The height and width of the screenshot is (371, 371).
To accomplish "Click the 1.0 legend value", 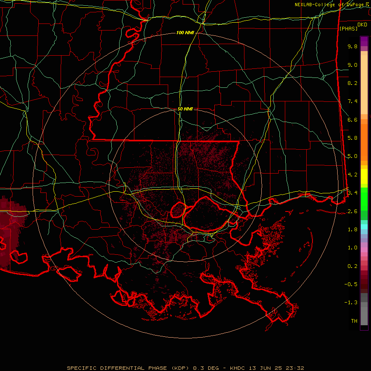I will point(352,248).
